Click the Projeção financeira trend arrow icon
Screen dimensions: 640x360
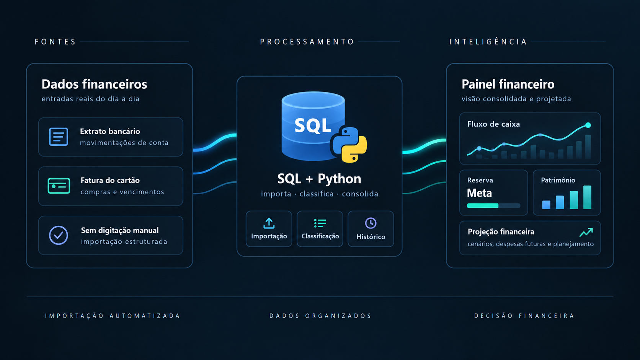click(x=586, y=232)
